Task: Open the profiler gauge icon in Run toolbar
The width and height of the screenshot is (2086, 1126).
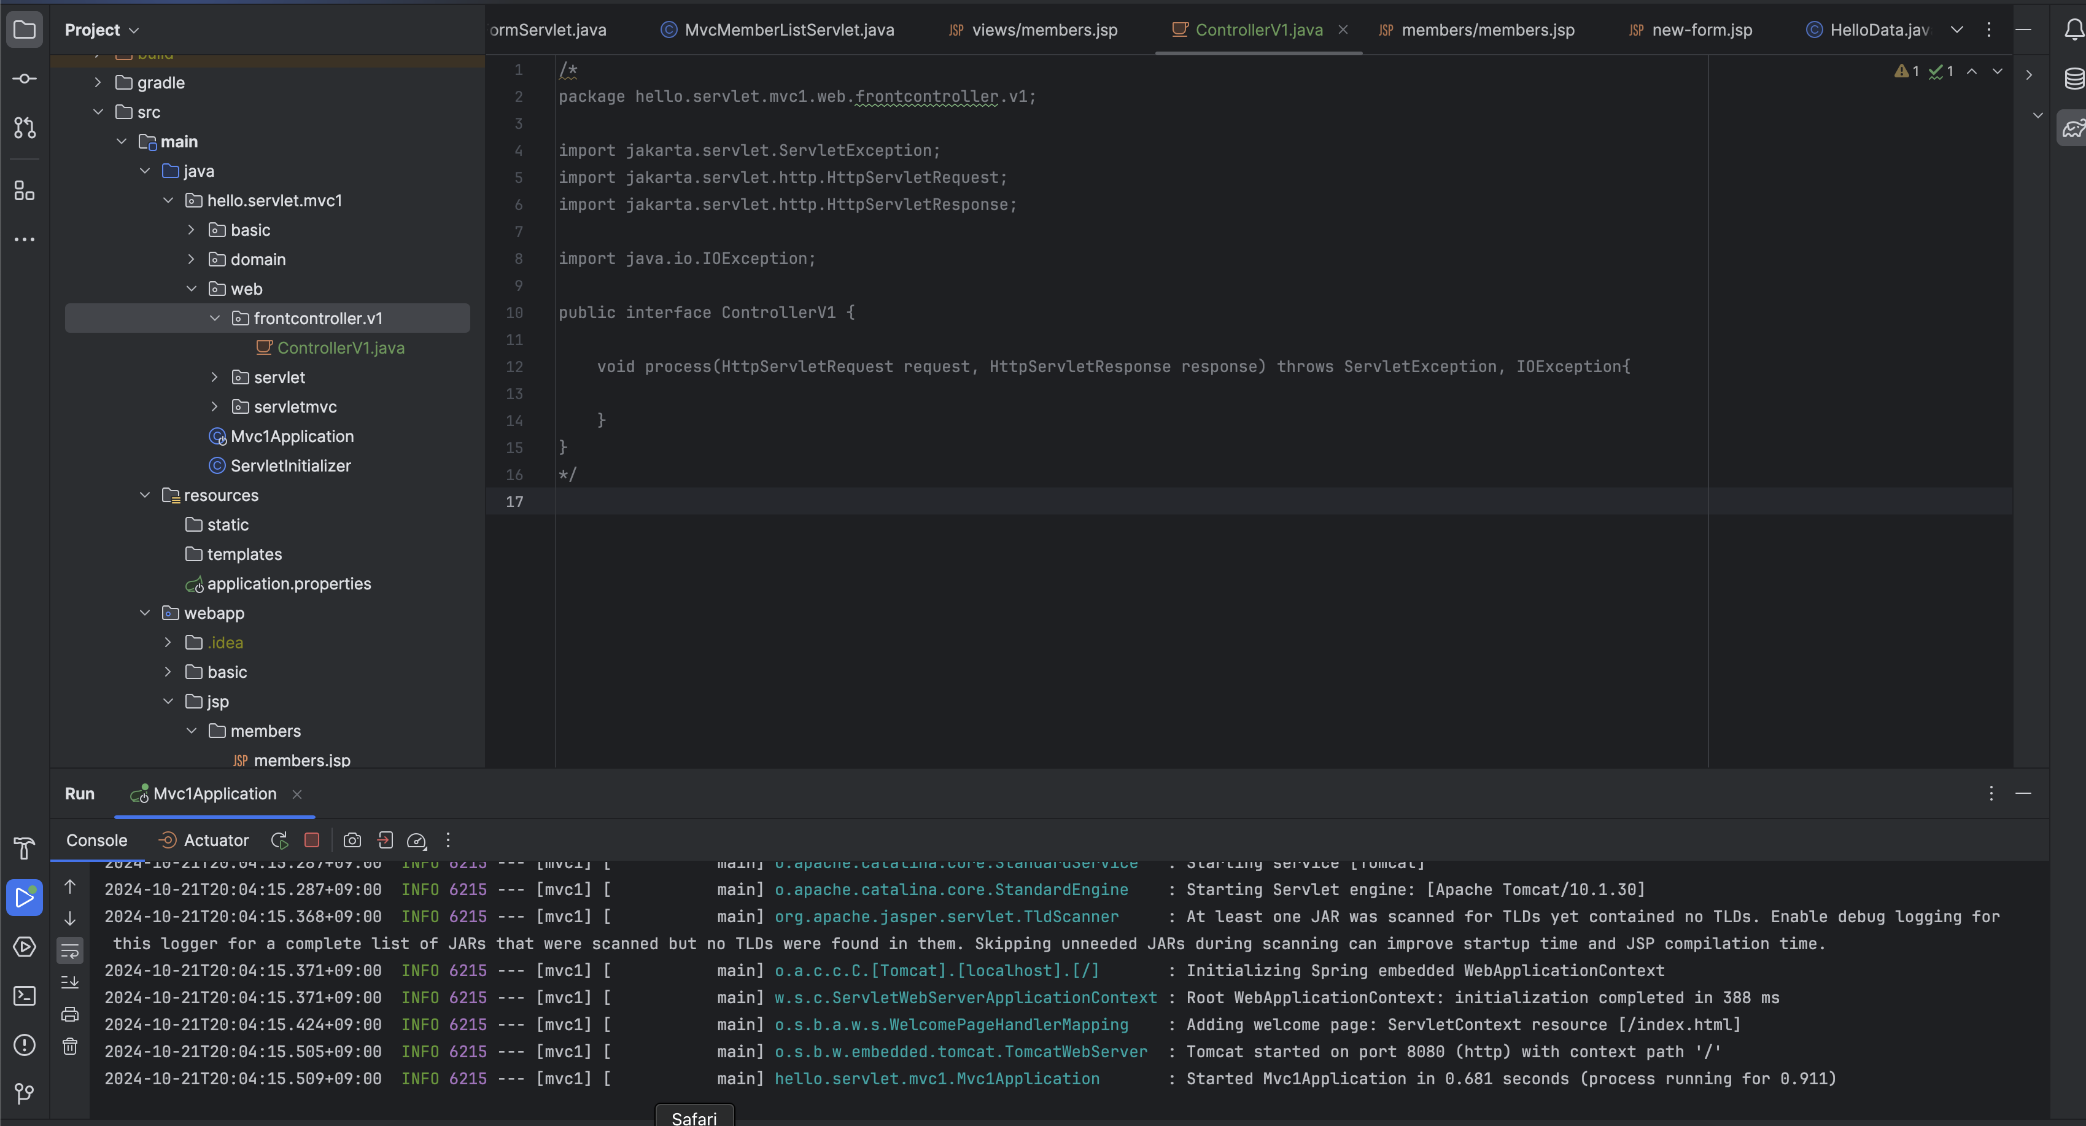Action: coord(416,841)
